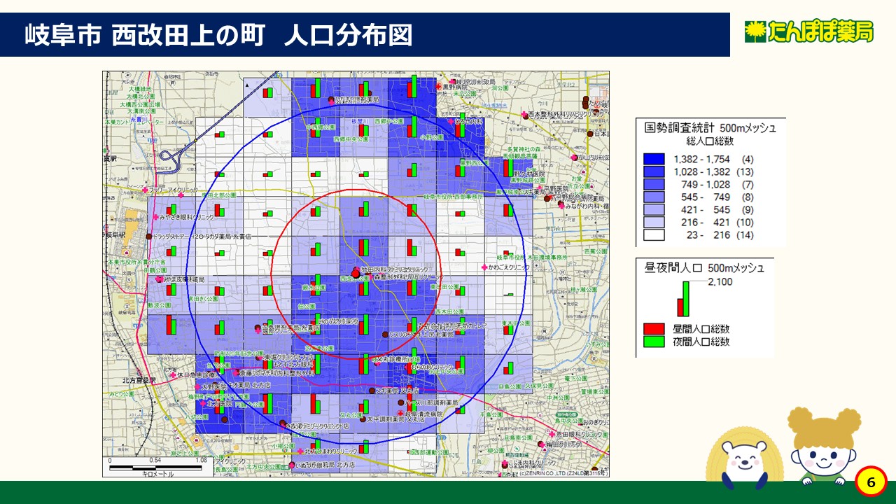The height and width of the screenshot is (504, 896).
Task: Click the yellow page number 6 badge
Action: tap(871, 482)
